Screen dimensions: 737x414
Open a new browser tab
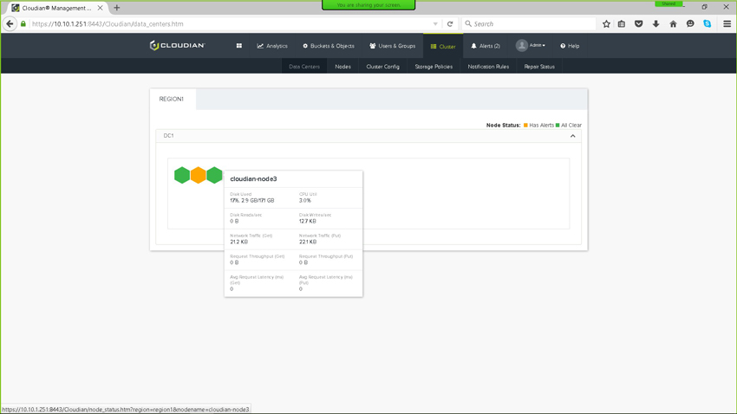(x=116, y=8)
